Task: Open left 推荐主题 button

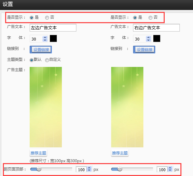Action: [38, 153]
